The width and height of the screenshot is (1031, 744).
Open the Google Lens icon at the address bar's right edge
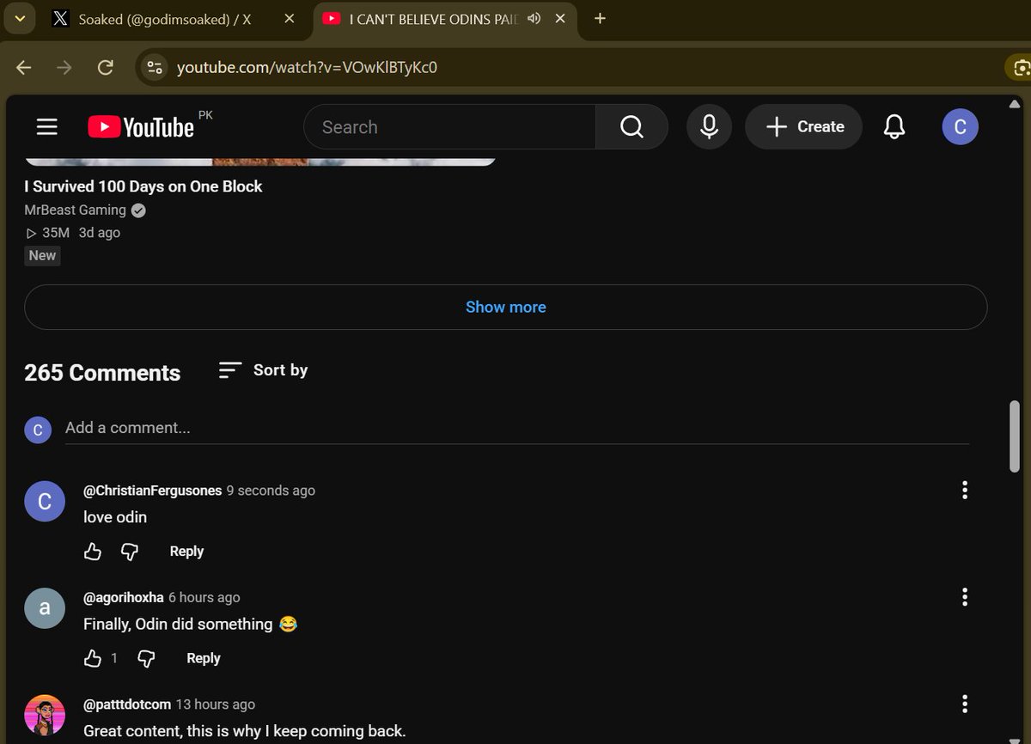1019,67
